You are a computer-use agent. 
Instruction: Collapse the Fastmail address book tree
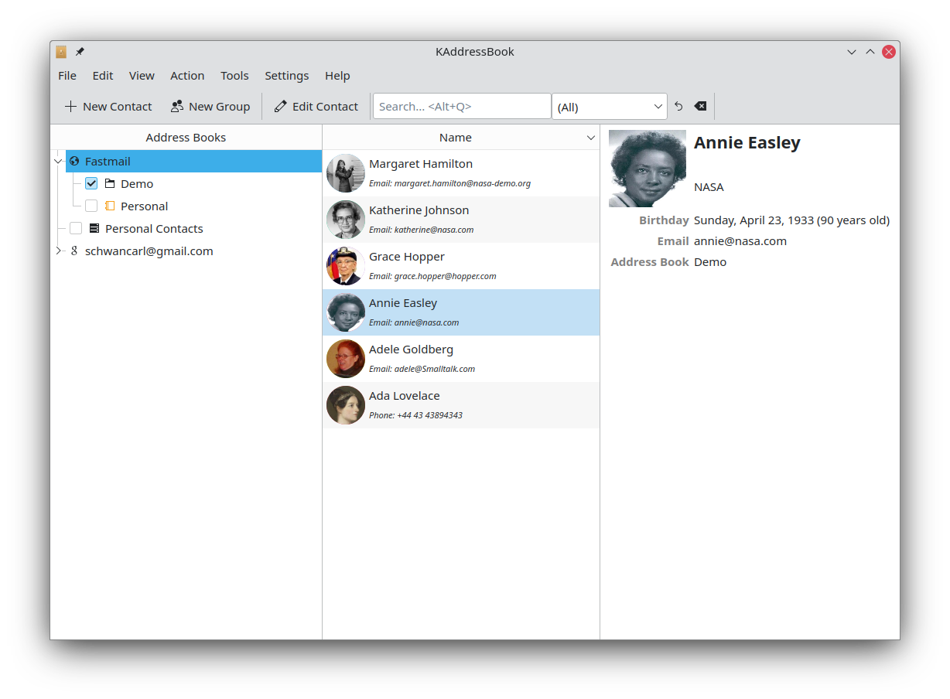[x=58, y=162]
